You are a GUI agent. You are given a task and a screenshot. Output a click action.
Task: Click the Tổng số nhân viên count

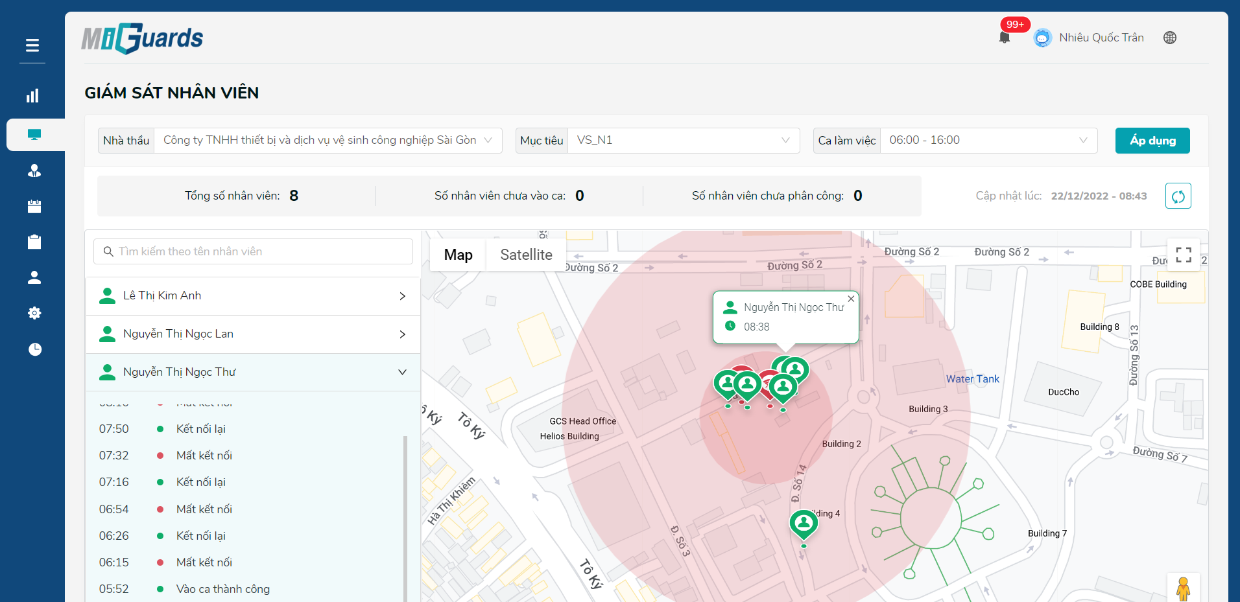(x=294, y=196)
